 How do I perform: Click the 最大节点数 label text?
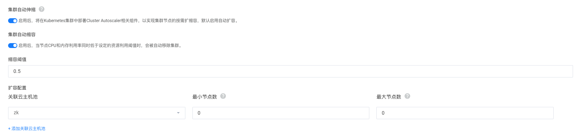pos(389,97)
